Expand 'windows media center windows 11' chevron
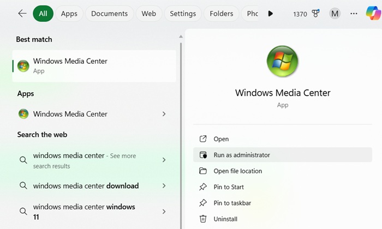The width and height of the screenshot is (382, 229). 164,212
